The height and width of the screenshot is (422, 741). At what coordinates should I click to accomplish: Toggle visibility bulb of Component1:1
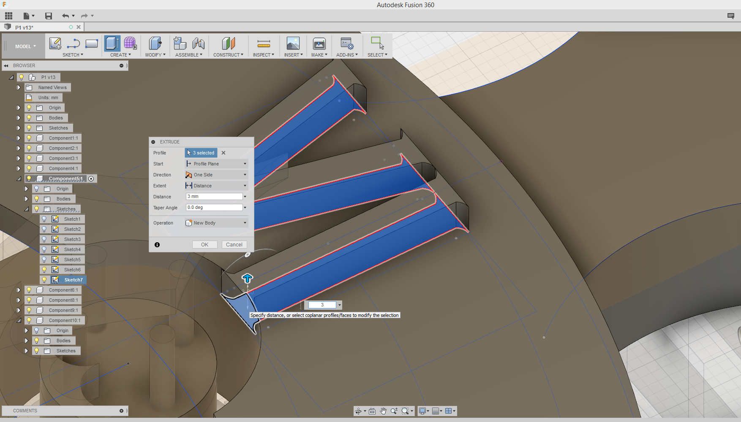coord(29,138)
